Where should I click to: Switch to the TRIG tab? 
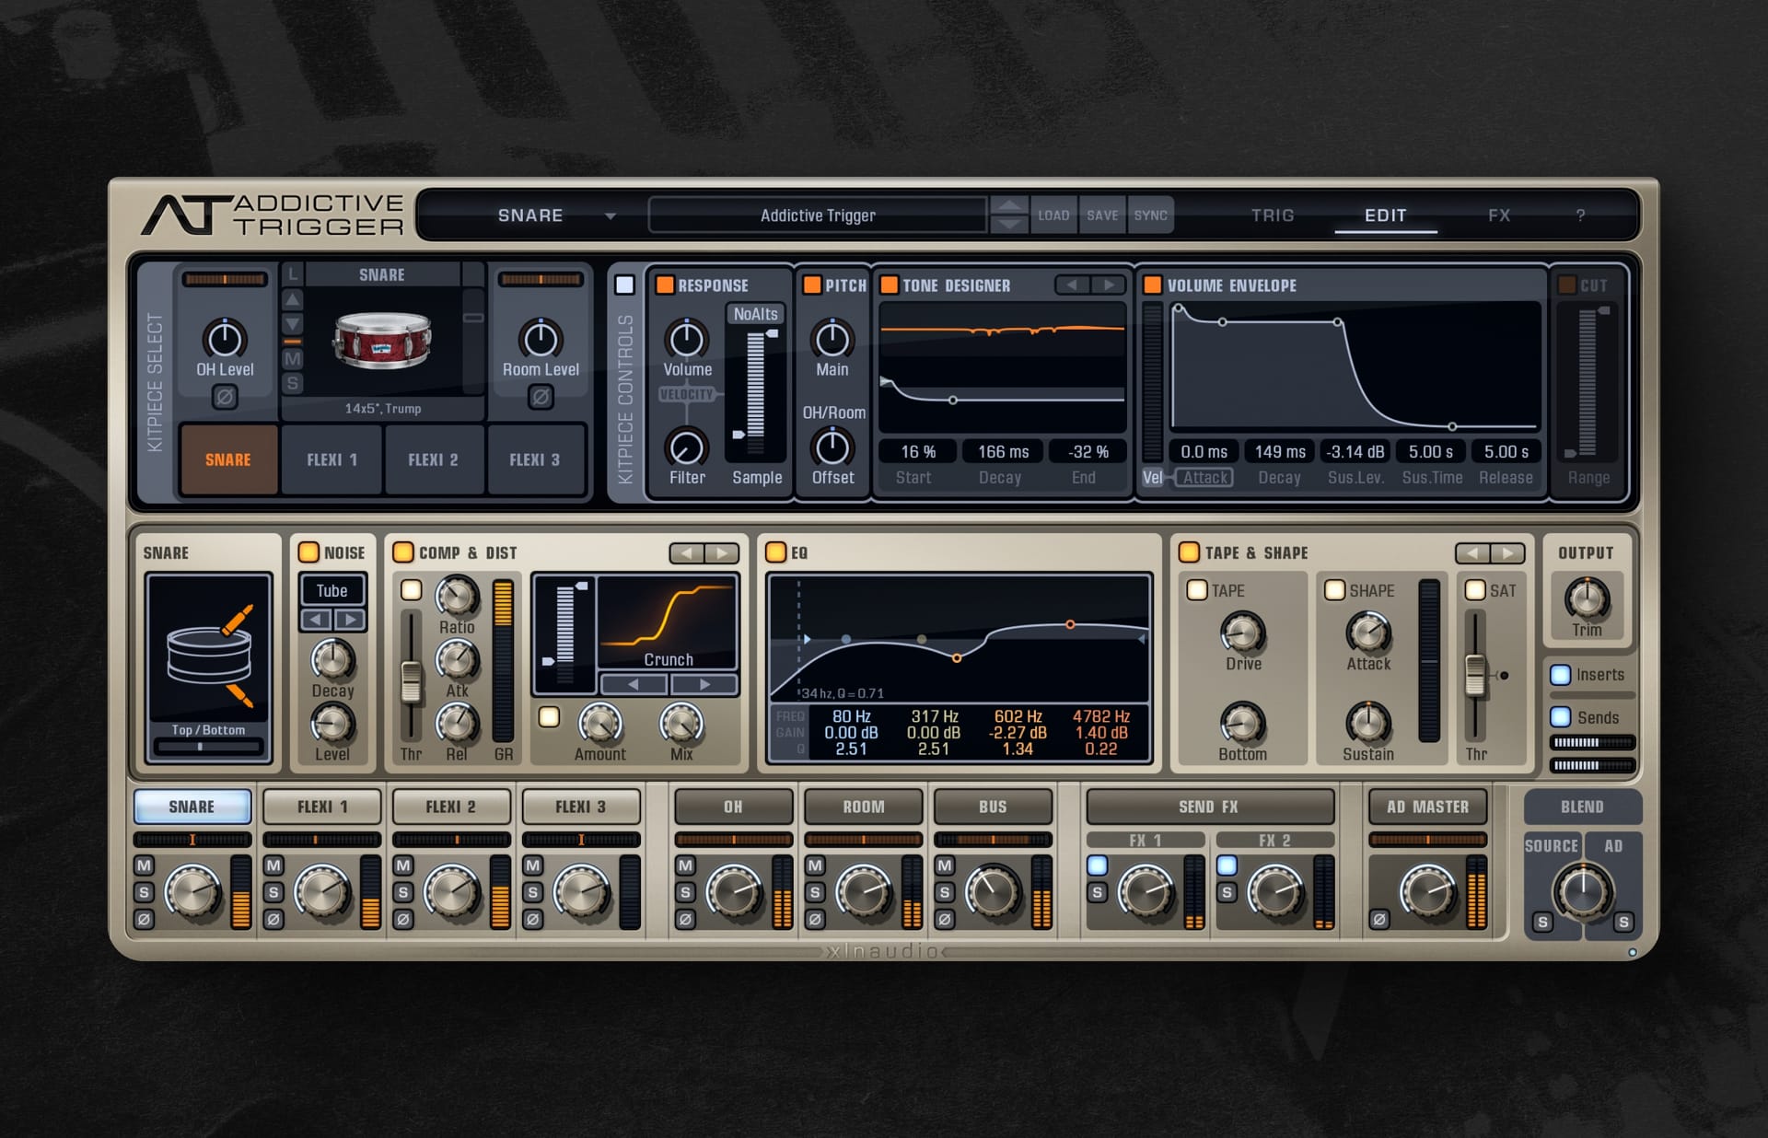[1273, 215]
